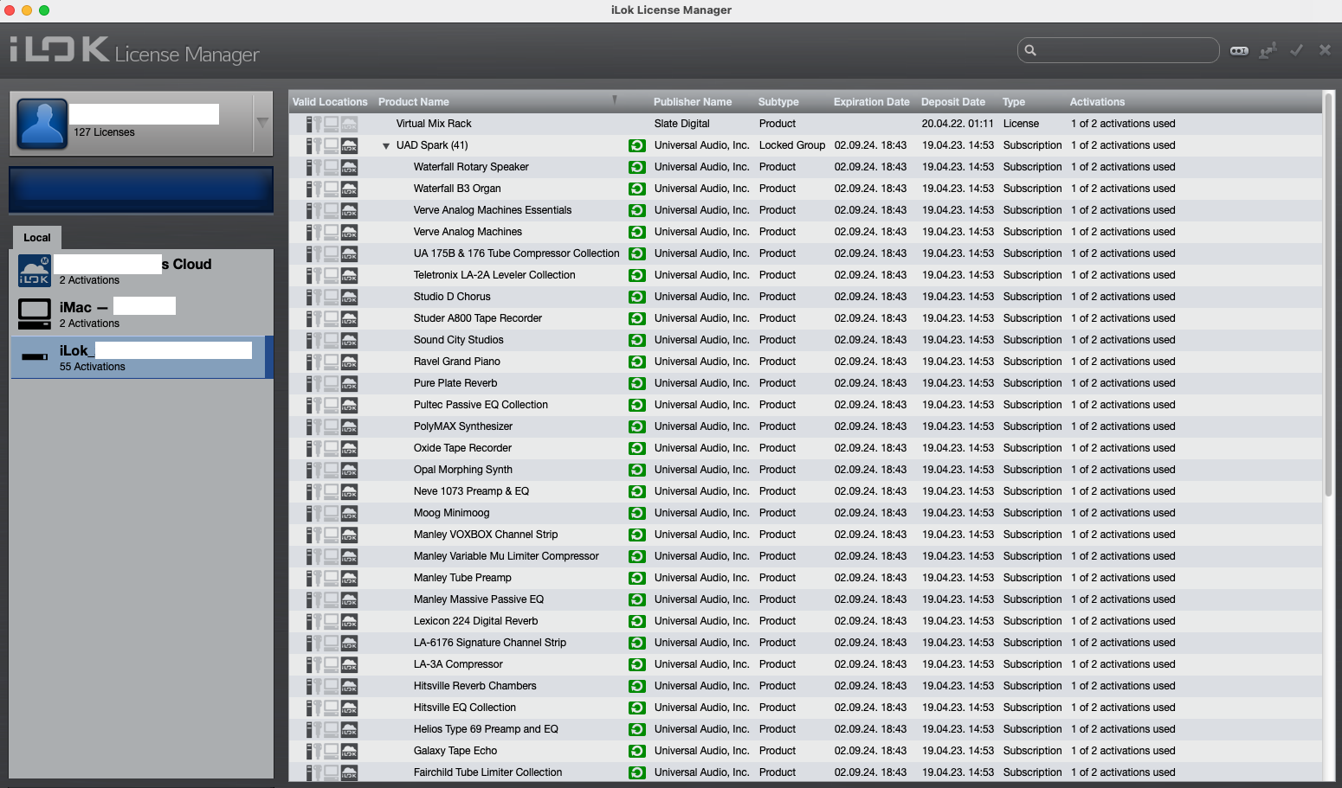This screenshot has width=1342, height=788.
Task: Collapse the UAD Spark (41) group
Action: (386, 146)
